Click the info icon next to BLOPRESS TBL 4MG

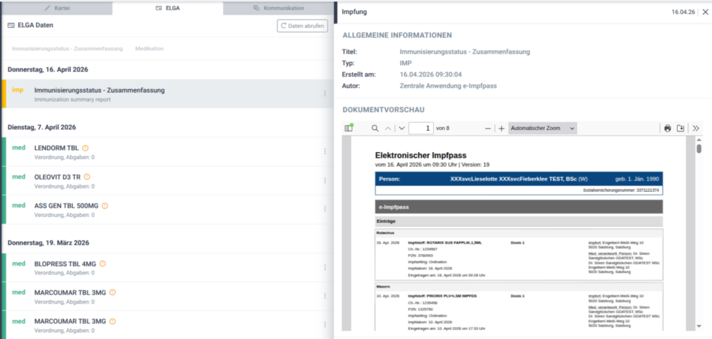point(103,264)
